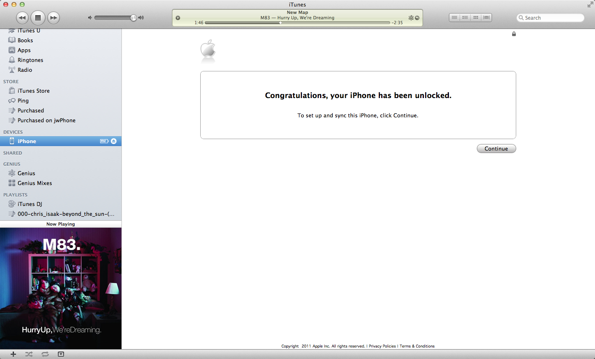Image resolution: width=595 pixels, height=359 pixels.
Task: Click the STORE section header
Action: (11, 82)
